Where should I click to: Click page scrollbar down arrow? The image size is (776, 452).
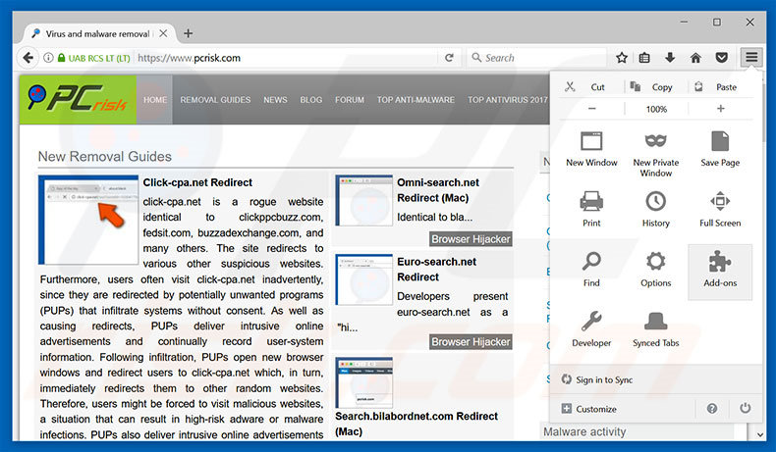pyautogui.click(x=760, y=434)
